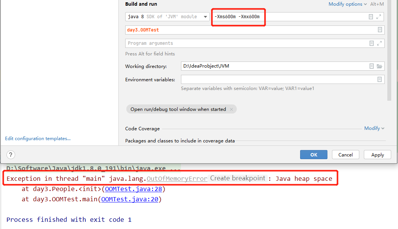Click 'Separate variables with semicolon' hint text
Screen dimensions: 398x229
click(x=247, y=88)
